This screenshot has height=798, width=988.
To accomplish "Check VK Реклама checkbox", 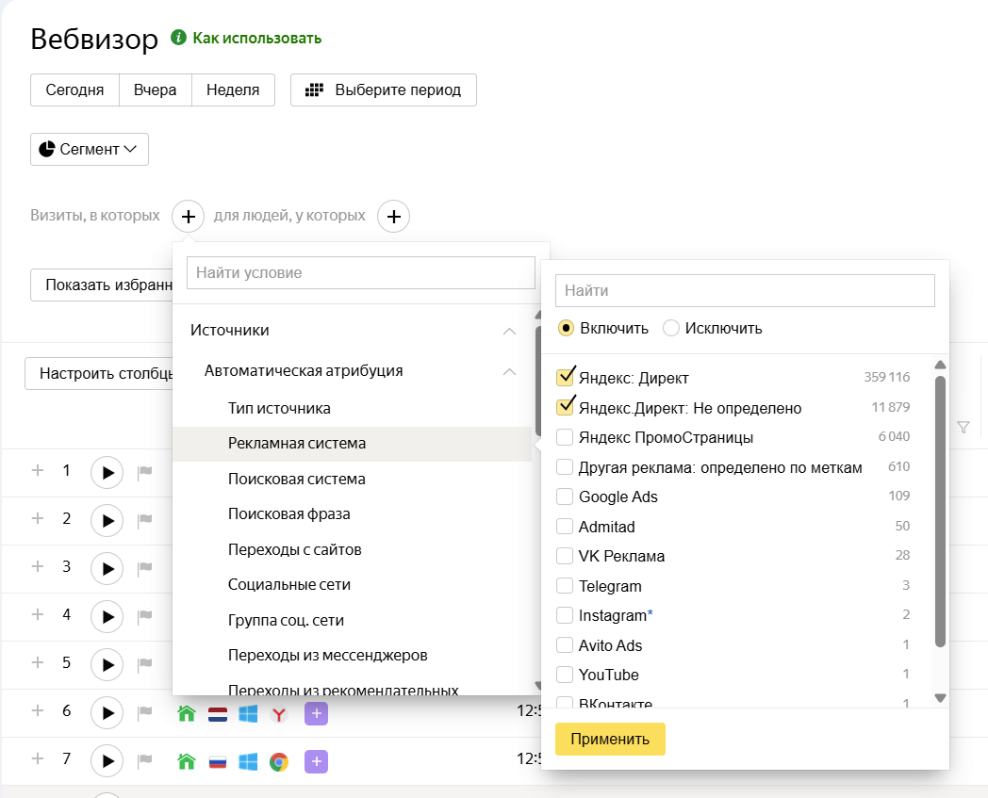I will coord(565,556).
